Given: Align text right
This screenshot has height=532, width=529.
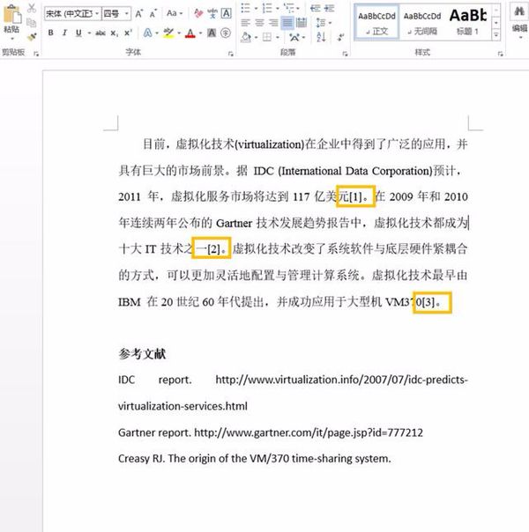Looking at the screenshot, I should pyautogui.click(x=273, y=23).
